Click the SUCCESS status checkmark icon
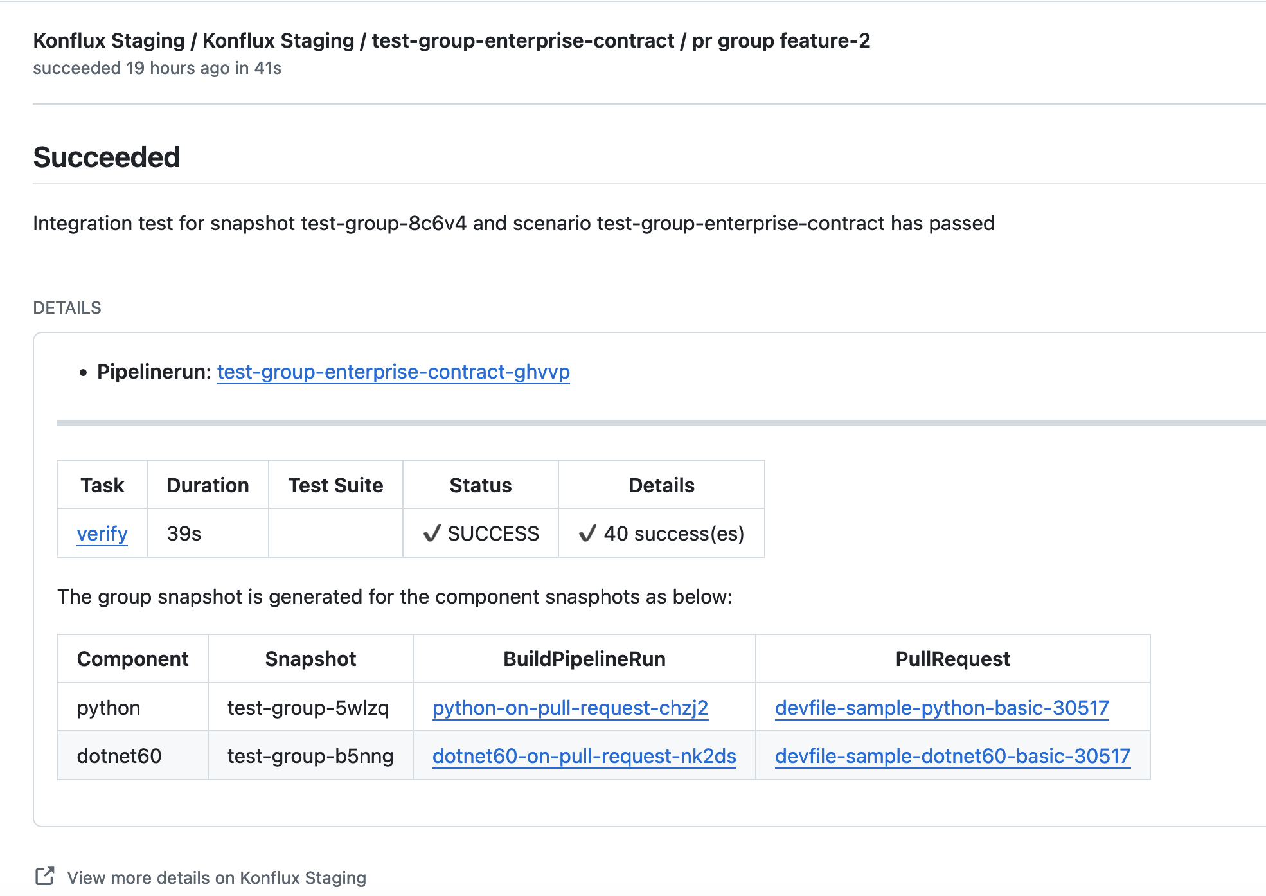 (x=432, y=533)
